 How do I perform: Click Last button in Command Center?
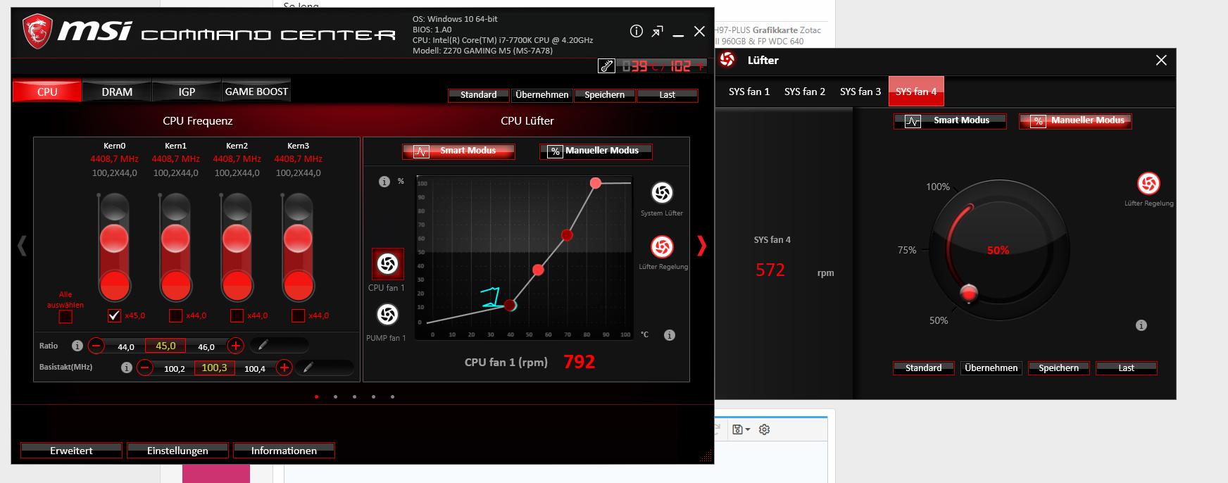coord(668,95)
